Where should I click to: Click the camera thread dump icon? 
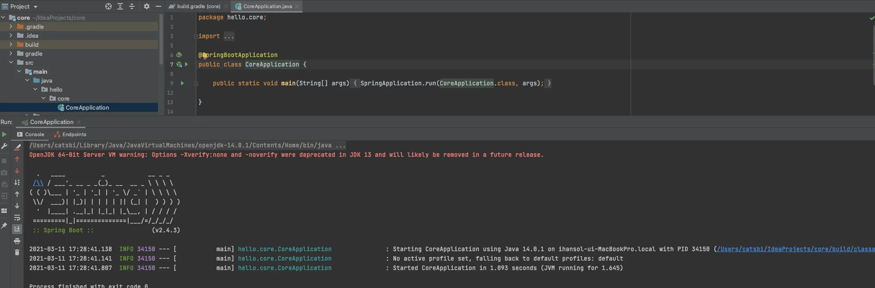coord(4,173)
